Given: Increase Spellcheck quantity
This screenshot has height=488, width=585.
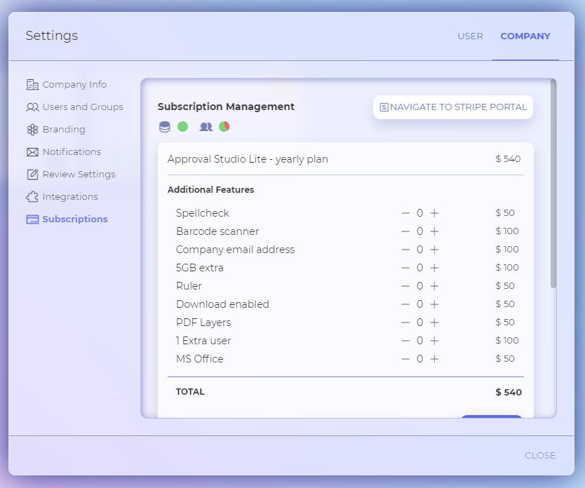Looking at the screenshot, I should tap(434, 213).
